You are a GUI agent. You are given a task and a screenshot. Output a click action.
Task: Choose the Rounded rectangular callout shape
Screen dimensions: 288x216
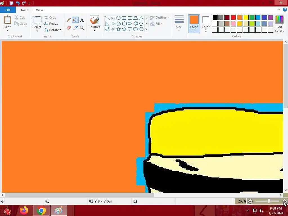click(x=130, y=29)
